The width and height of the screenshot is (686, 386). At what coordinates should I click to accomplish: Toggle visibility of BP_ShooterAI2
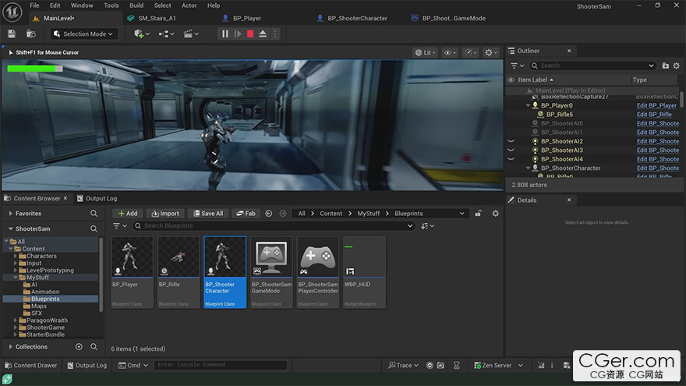[x=511, y=141]
